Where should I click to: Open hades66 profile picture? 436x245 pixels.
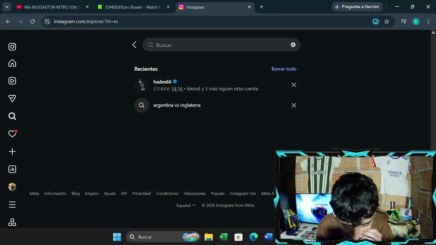[x=142, y=85]
